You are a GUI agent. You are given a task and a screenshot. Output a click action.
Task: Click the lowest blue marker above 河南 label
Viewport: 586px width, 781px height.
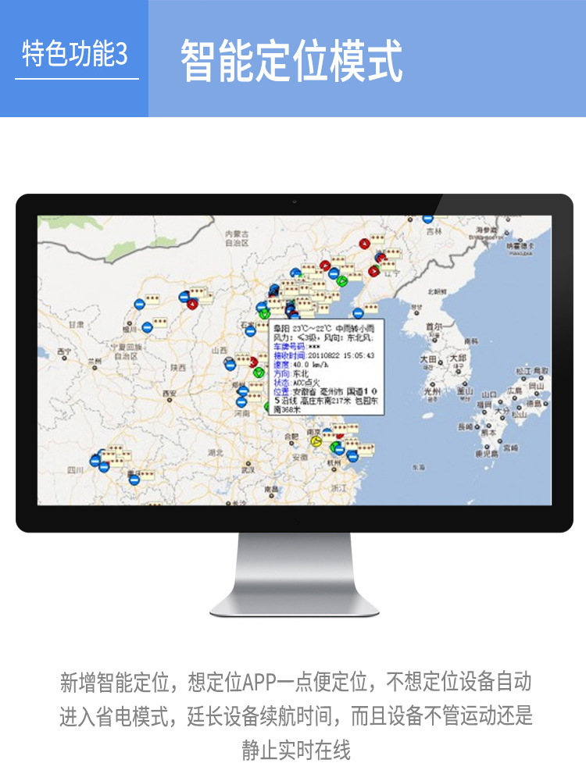(x=241, y=402)
